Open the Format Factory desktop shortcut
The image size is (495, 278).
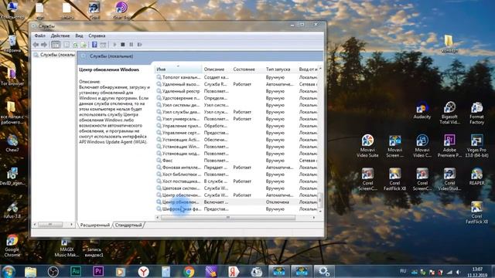point(476,113)
